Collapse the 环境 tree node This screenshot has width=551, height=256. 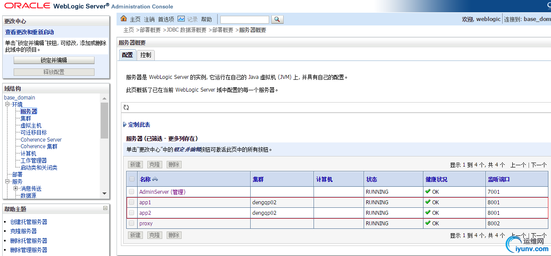tap(7, 104)
